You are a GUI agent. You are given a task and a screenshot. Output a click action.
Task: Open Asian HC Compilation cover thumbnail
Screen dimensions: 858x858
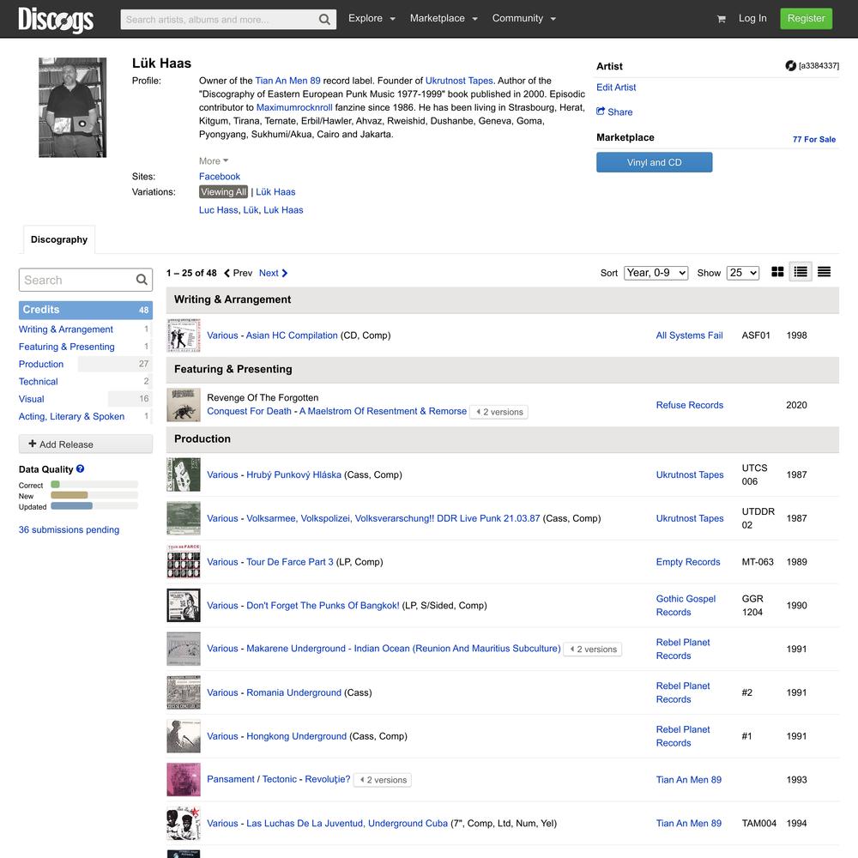click(184, 335)
